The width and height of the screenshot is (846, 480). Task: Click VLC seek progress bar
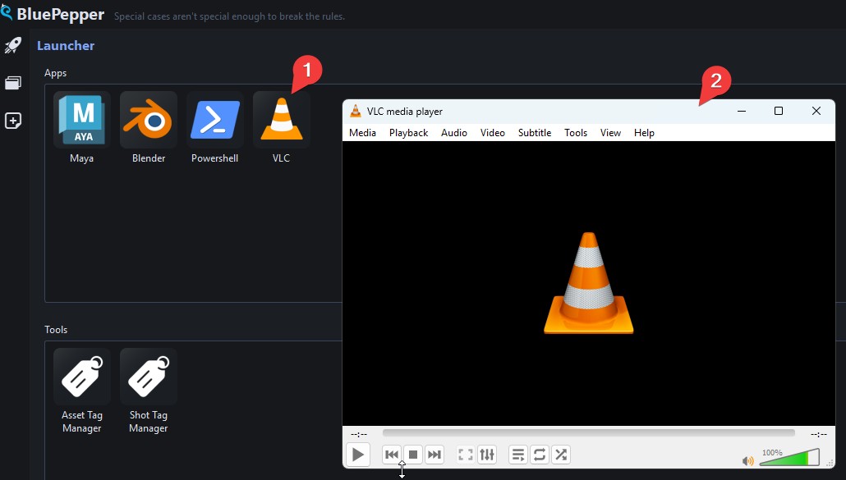coord(589,432)
